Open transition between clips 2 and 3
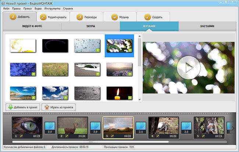Image resolution: width=239 pixels, height=152 pixels. (x=95, y=128)
